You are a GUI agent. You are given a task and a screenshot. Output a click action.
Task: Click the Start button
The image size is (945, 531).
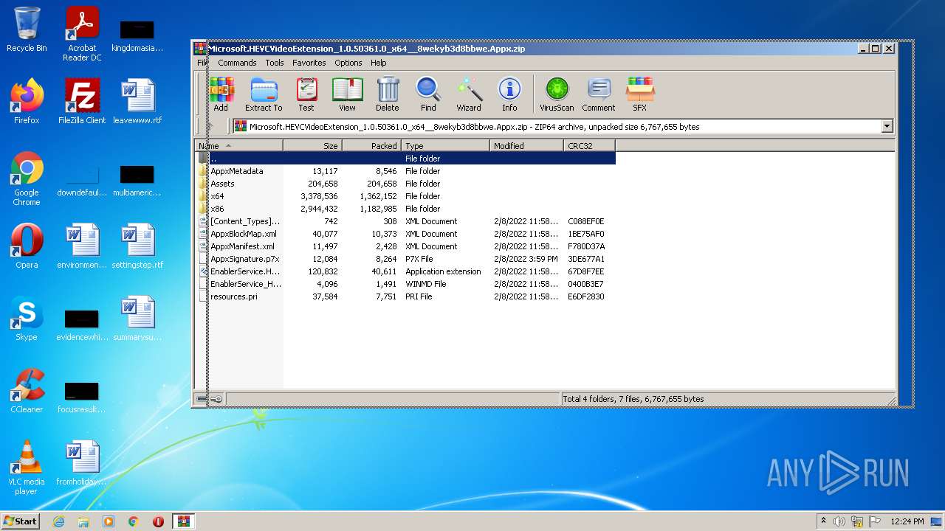coord(20,521)
